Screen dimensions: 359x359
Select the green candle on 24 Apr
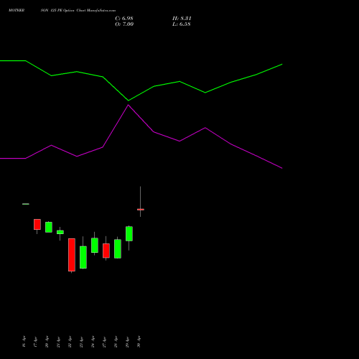coord(95,246)
